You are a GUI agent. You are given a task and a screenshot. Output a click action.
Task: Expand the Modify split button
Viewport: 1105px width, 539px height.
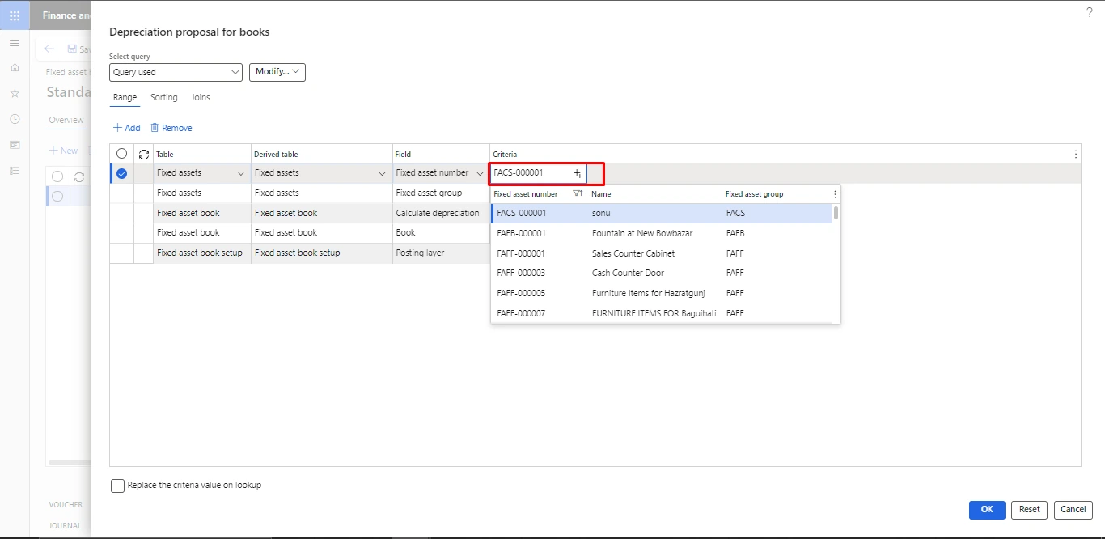point(277,72)
